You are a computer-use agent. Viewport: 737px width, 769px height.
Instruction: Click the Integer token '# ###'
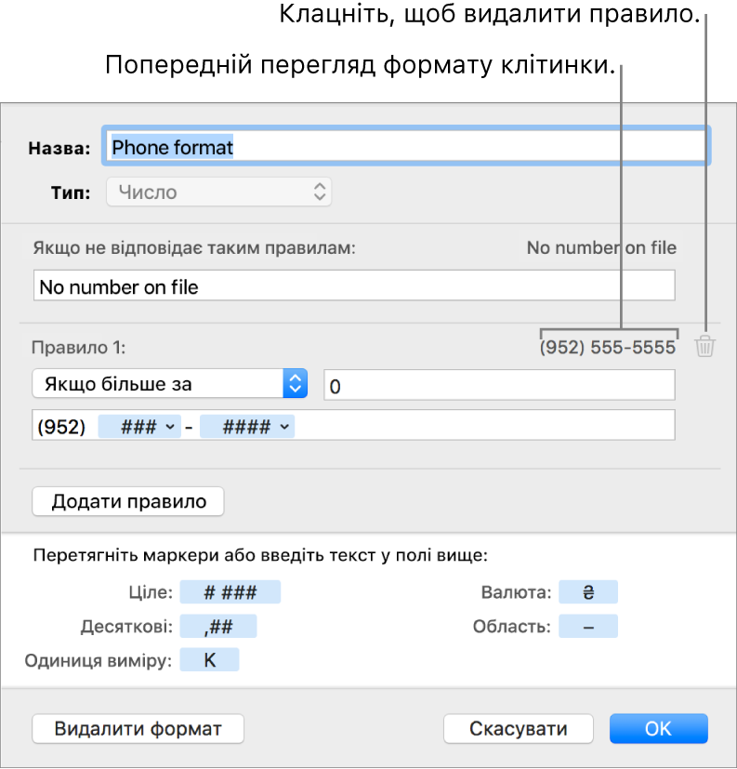[230, 593]
